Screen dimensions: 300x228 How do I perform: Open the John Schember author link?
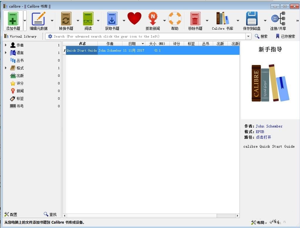[269, 126]
